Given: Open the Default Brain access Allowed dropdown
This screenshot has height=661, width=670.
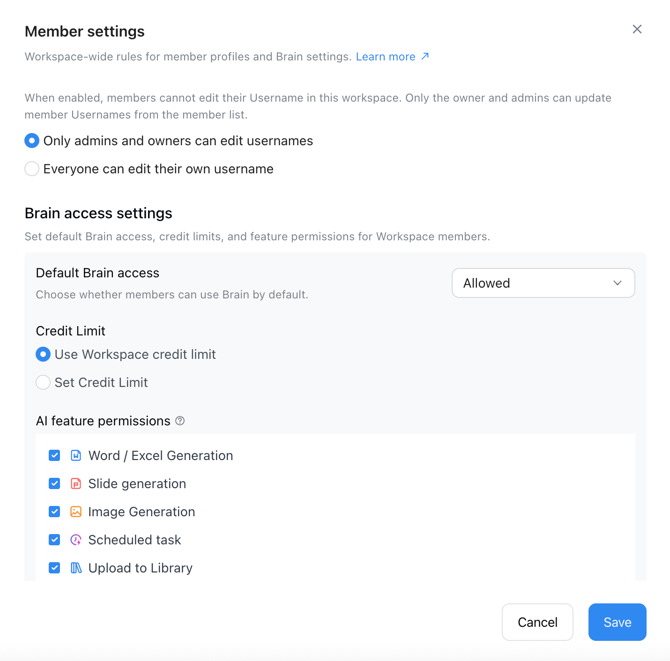Looking at the screenshot, I should click(x=543, y=283).
